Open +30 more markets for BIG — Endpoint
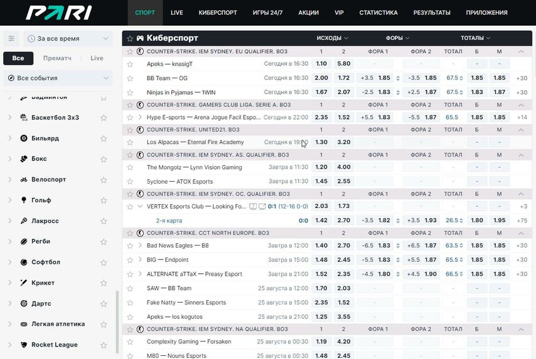 pos(522,260)
